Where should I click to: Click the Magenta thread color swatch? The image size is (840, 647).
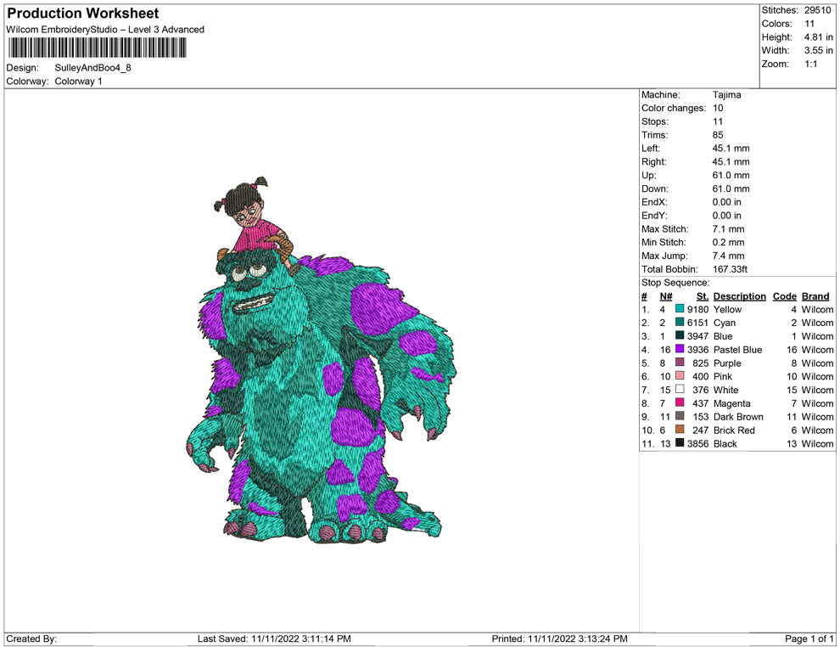[x=680, y=403]
